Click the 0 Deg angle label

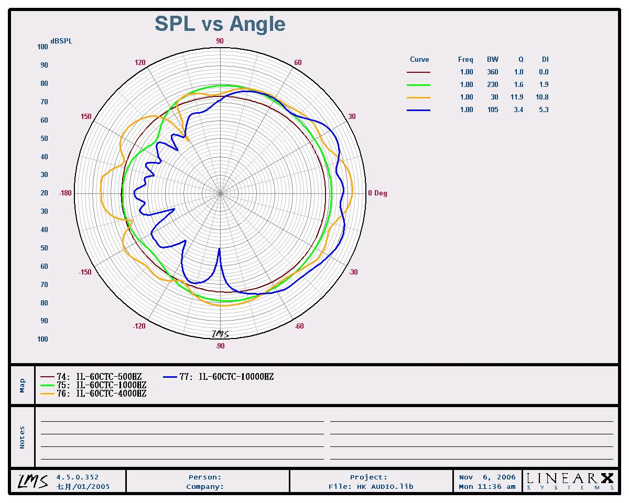(377, 193)
